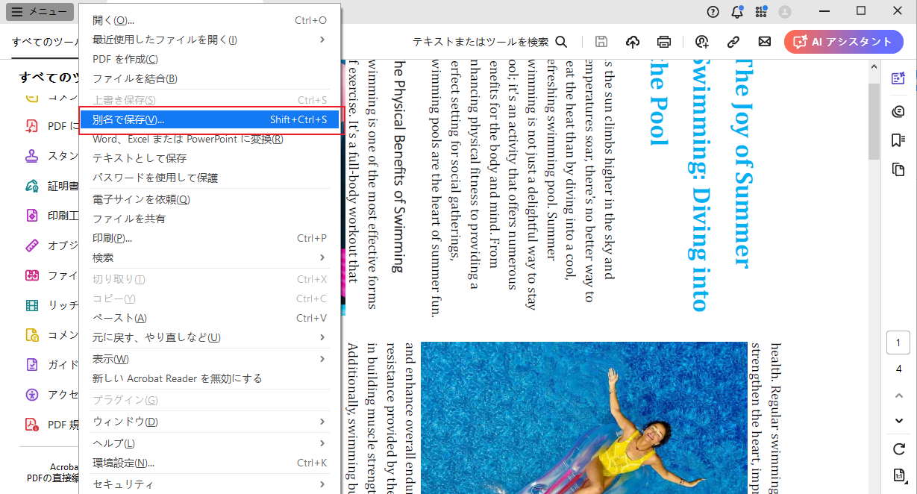This screenshot has width=917, height=494.
Task: Click the printer icon in toolbar
Action: pyautogui.click(x=664, y=42)
